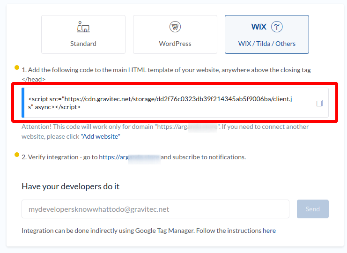Click the "and subscribe to notifications" text
This screenshot has width=347, height=253.
tap(203, 157)
